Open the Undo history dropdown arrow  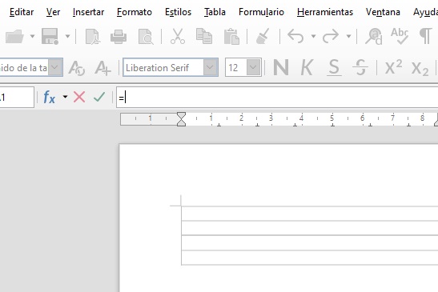click(x=313, y=36)
